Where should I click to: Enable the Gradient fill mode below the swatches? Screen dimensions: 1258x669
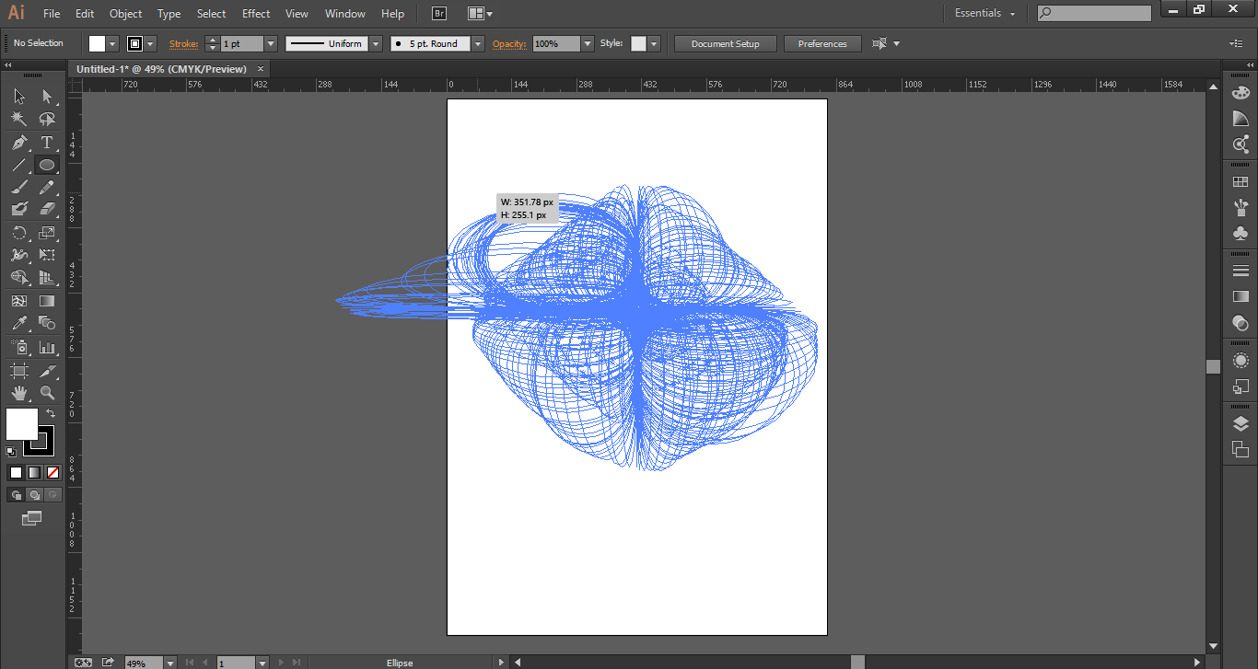(x=34, y=472)
